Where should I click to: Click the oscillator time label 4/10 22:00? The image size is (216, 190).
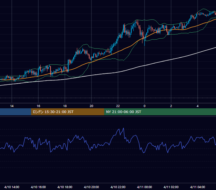tap(118, 187)
